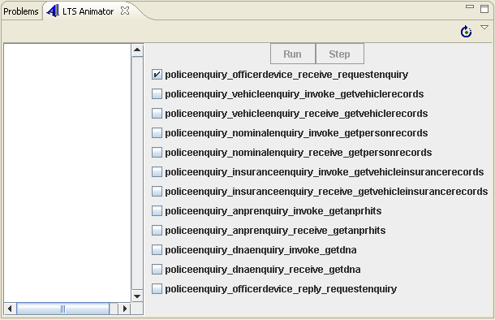
Task: Switch to the Problems tab
Action: pyautogui.click(x=21, y=11)
